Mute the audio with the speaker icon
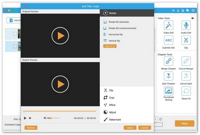This screenshot has height=135, width=200. coord(45,118)
